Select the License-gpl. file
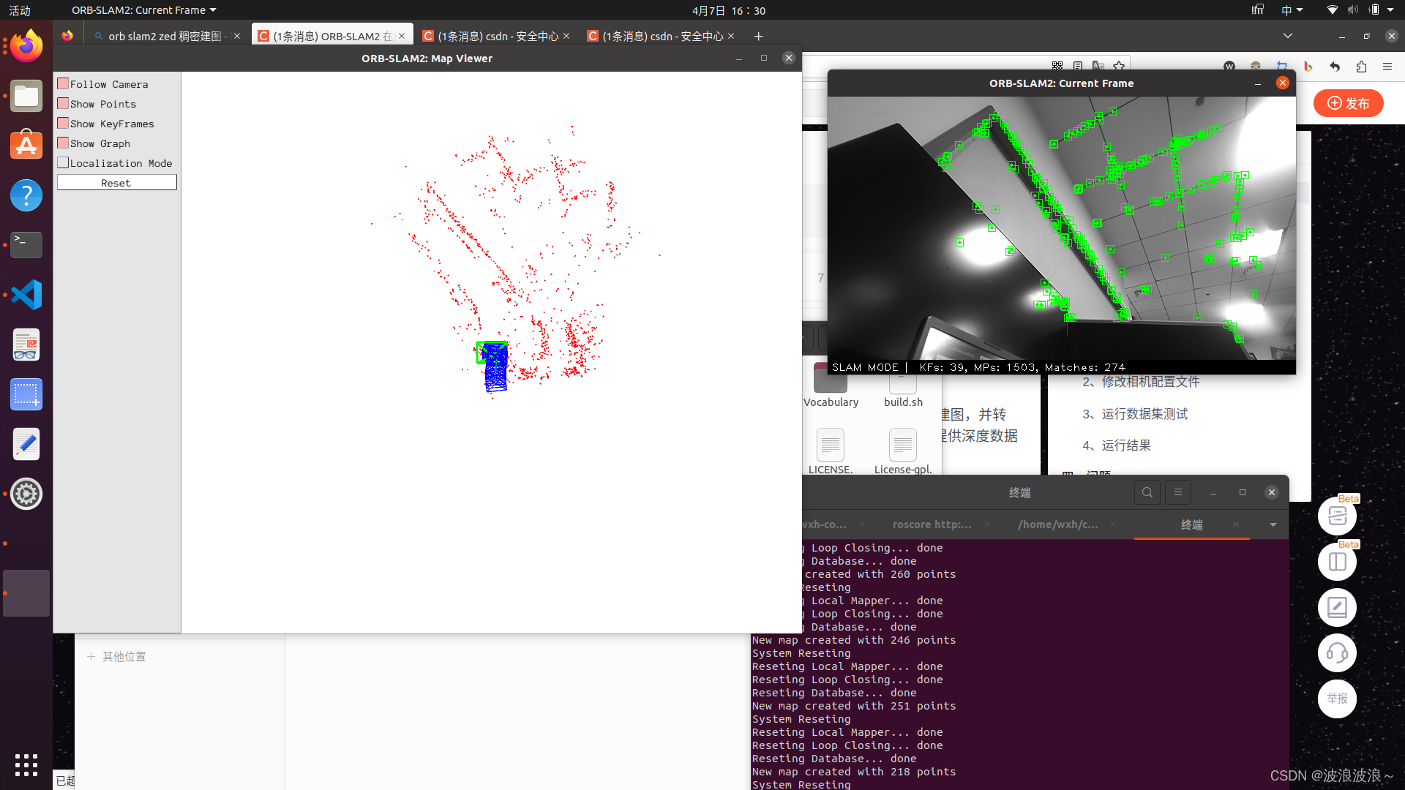Screen dimensions: 1405x790 click(x=903, y=451)
